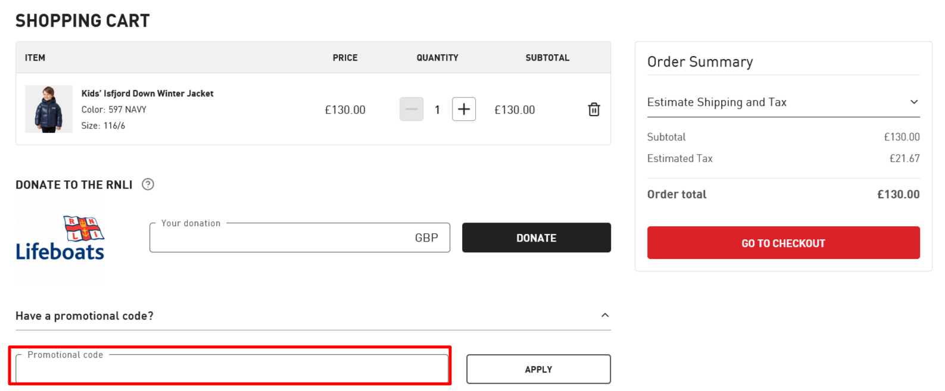Click the DONATE button
This screenshot has width=945, height=391.
(537, 237)
